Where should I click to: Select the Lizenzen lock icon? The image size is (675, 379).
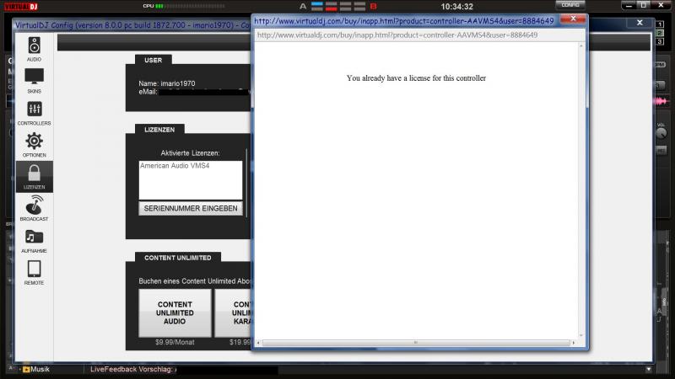pyautogui.click(x=34, y=177)
